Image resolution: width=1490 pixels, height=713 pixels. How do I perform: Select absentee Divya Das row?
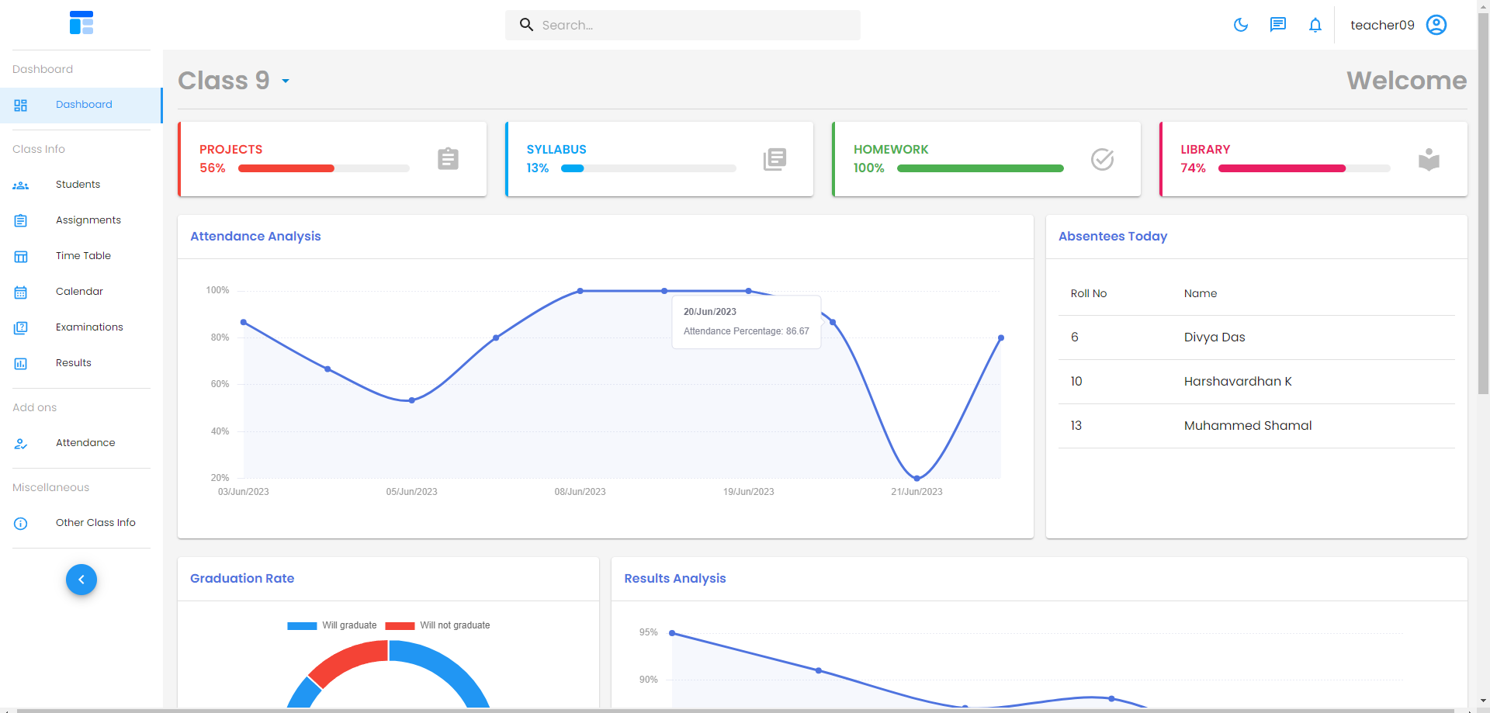[1256, 337]
